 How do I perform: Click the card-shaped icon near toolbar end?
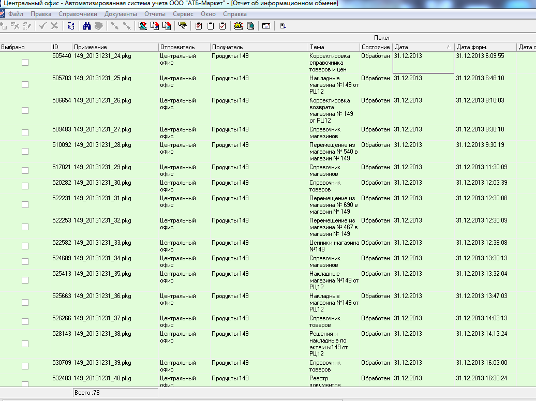(x=266, y=25)
